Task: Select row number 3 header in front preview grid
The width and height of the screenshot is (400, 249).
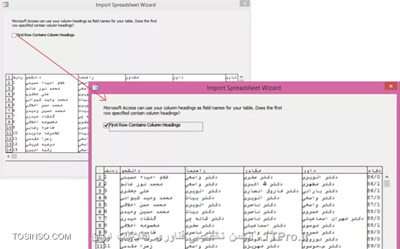Action: (100, 191)
